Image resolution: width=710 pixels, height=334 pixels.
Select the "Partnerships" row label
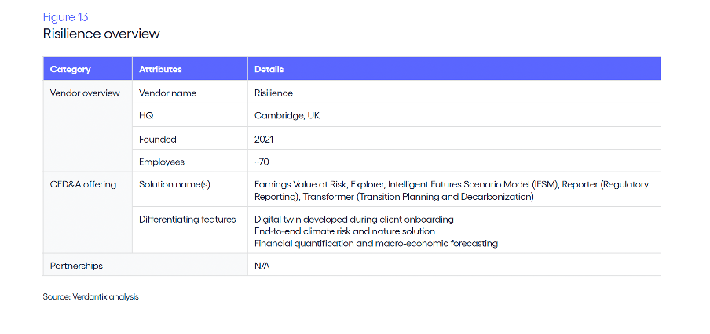coord(76,266)
